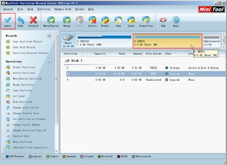Click the Undo arrow icon
Image resolution: width=227 pixels, height=165 pixels.
tap(20, 20)
